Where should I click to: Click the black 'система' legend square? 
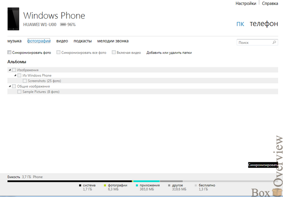click(80, 185)
